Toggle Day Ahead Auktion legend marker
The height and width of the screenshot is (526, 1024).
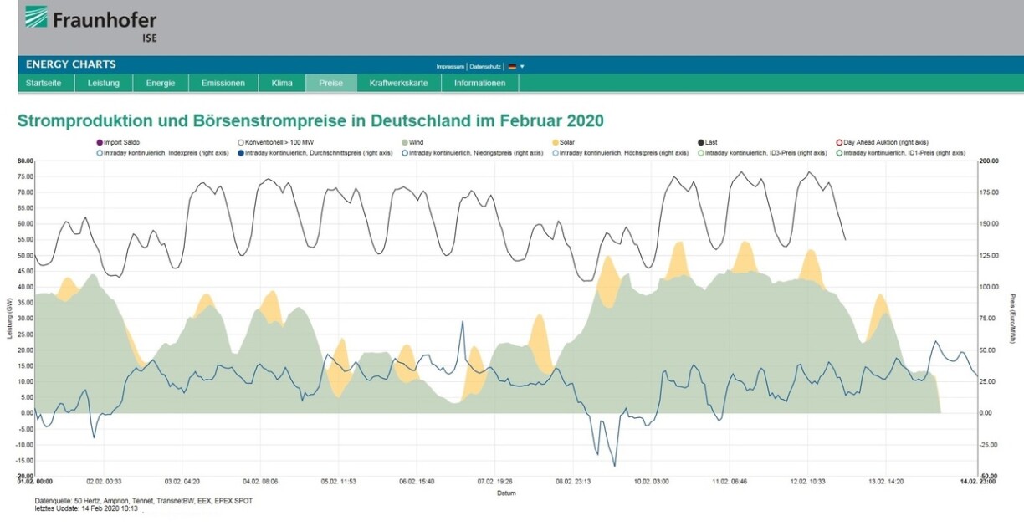pyautogui.click(x=839, y=143)
